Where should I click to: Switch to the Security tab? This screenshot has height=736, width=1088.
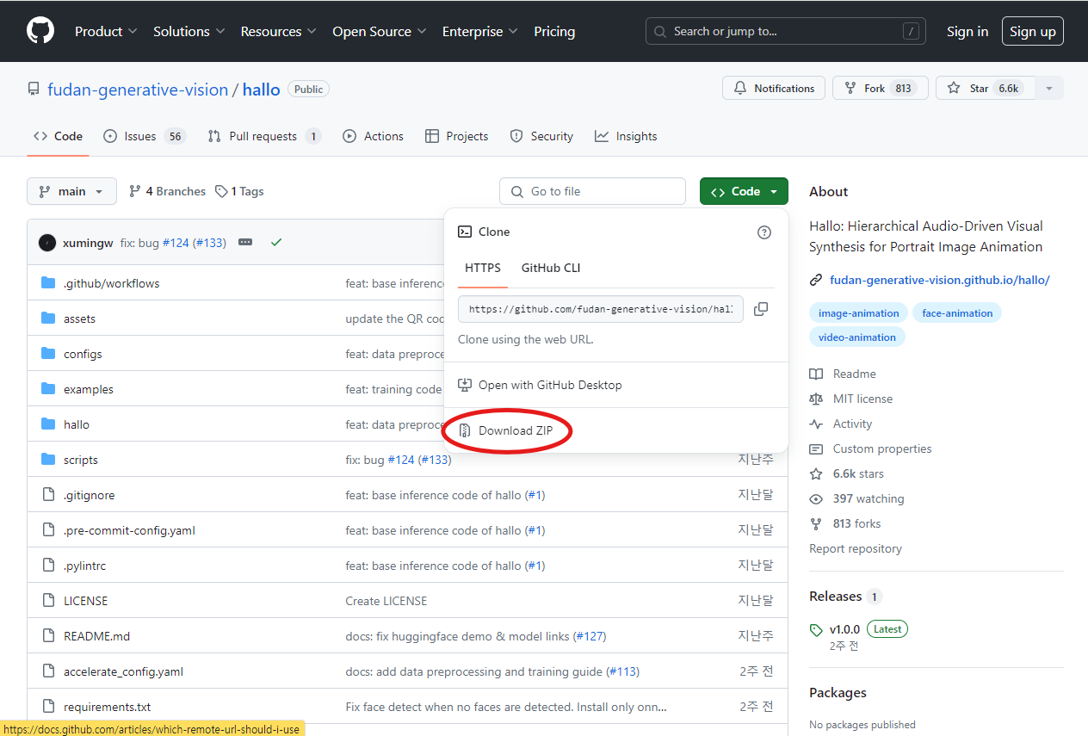point(541,136)
